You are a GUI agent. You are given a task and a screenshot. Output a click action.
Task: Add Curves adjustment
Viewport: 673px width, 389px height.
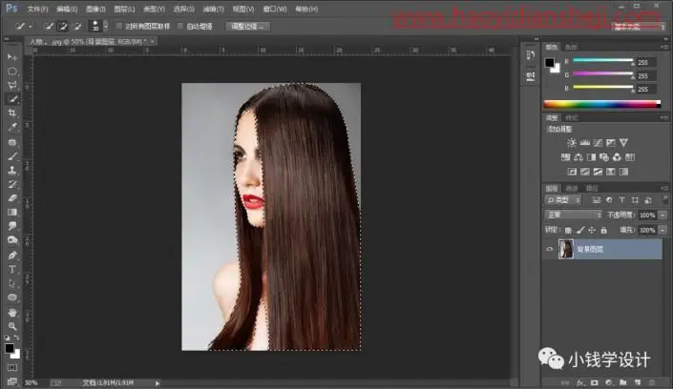tap(598, 142)
